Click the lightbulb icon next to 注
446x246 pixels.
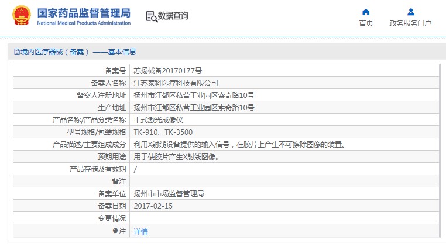115,231
